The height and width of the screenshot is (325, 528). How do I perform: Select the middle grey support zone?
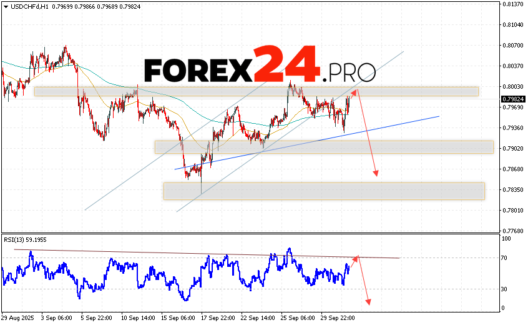tap(323, 147)
